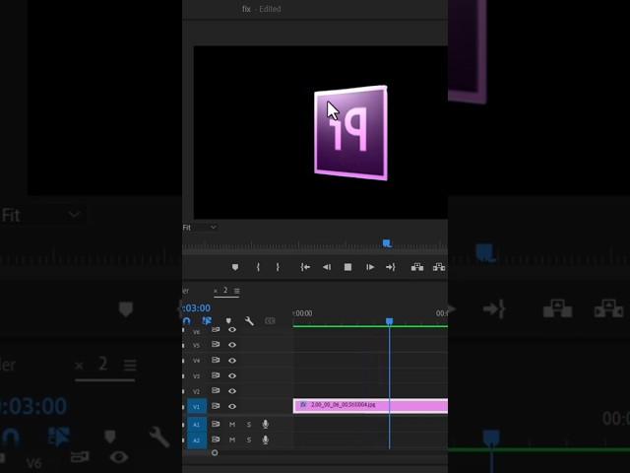Viewport: 630px width, 473px height.
Task: Click the timeline timecode 03:00 field
Action: (x=197, y=308)
